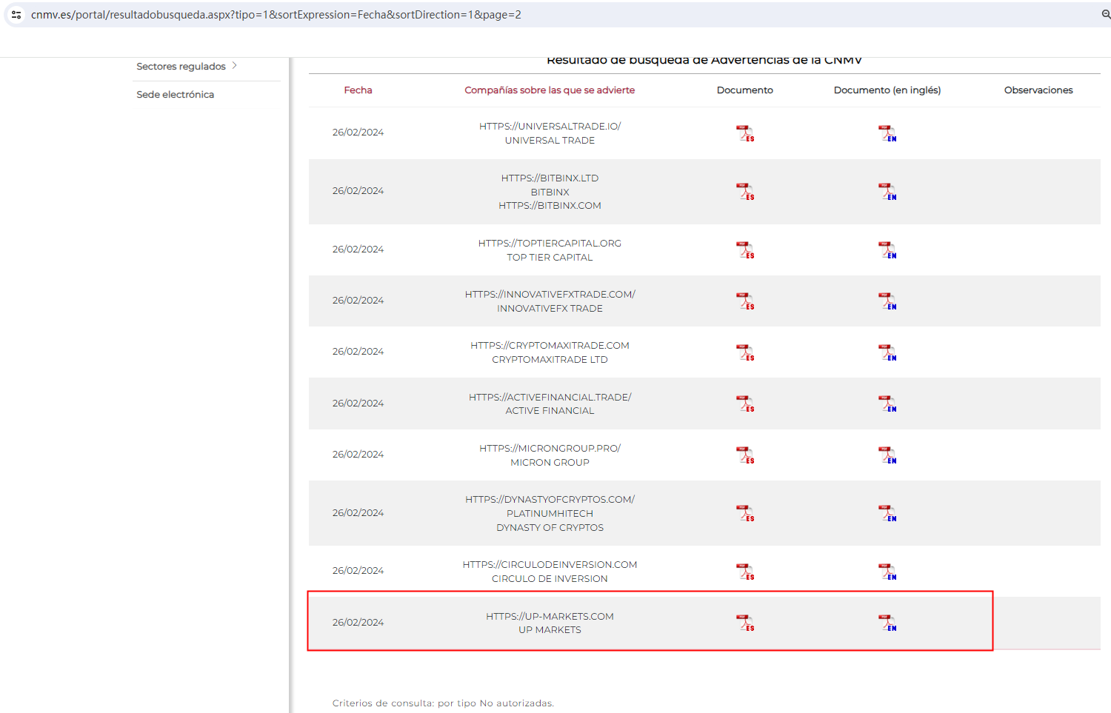1111x713 pixels.
Task: Click the Documento column header
Action: [745, 90]
